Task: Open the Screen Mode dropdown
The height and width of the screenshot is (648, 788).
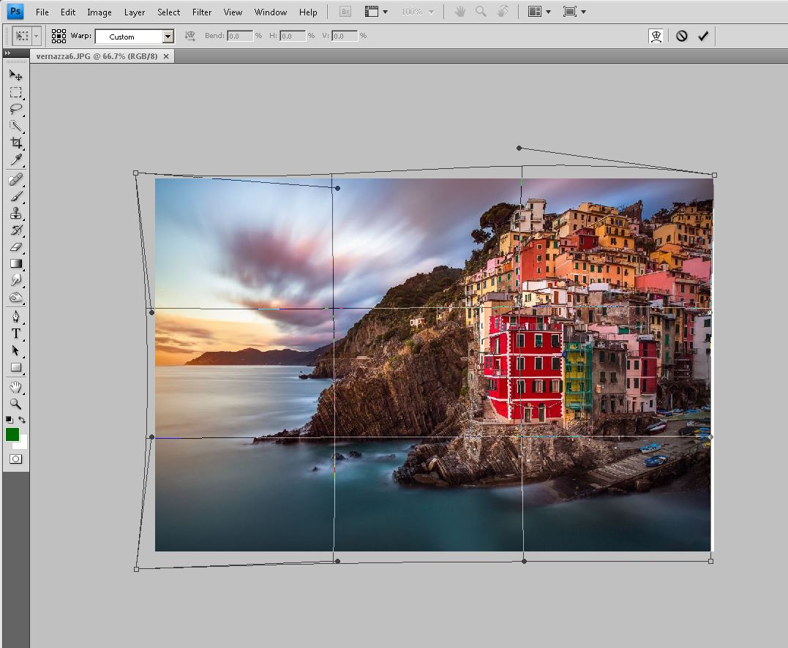Action: click(574, 12)
